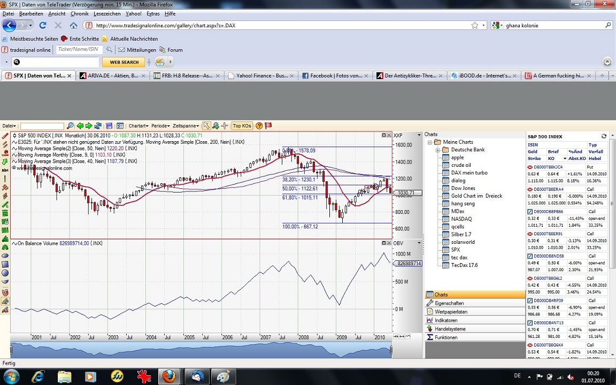Screen dimensions: 616x385
Task: Toggle visibility eye next to tradesignalonline.com
Action: (x=14, y=168)
